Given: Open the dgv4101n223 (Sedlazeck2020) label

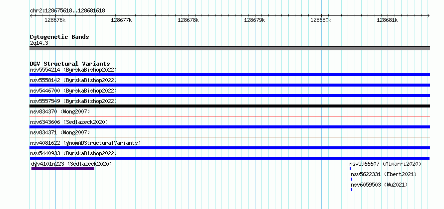Looking at the screenshot, I should click(71, 164).
